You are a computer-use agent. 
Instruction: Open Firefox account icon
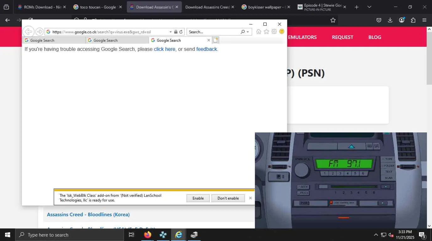[x=402, y=20]
